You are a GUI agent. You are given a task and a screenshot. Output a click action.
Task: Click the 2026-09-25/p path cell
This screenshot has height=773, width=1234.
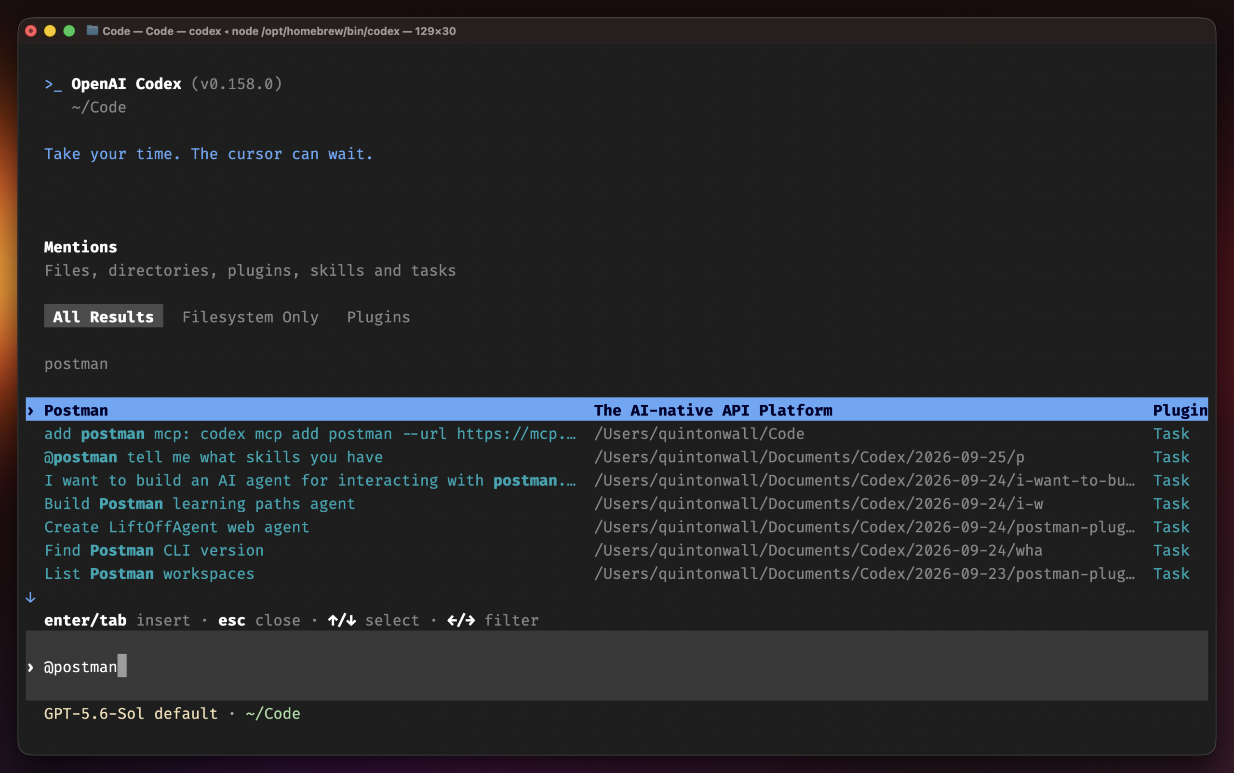coord(809,456)
